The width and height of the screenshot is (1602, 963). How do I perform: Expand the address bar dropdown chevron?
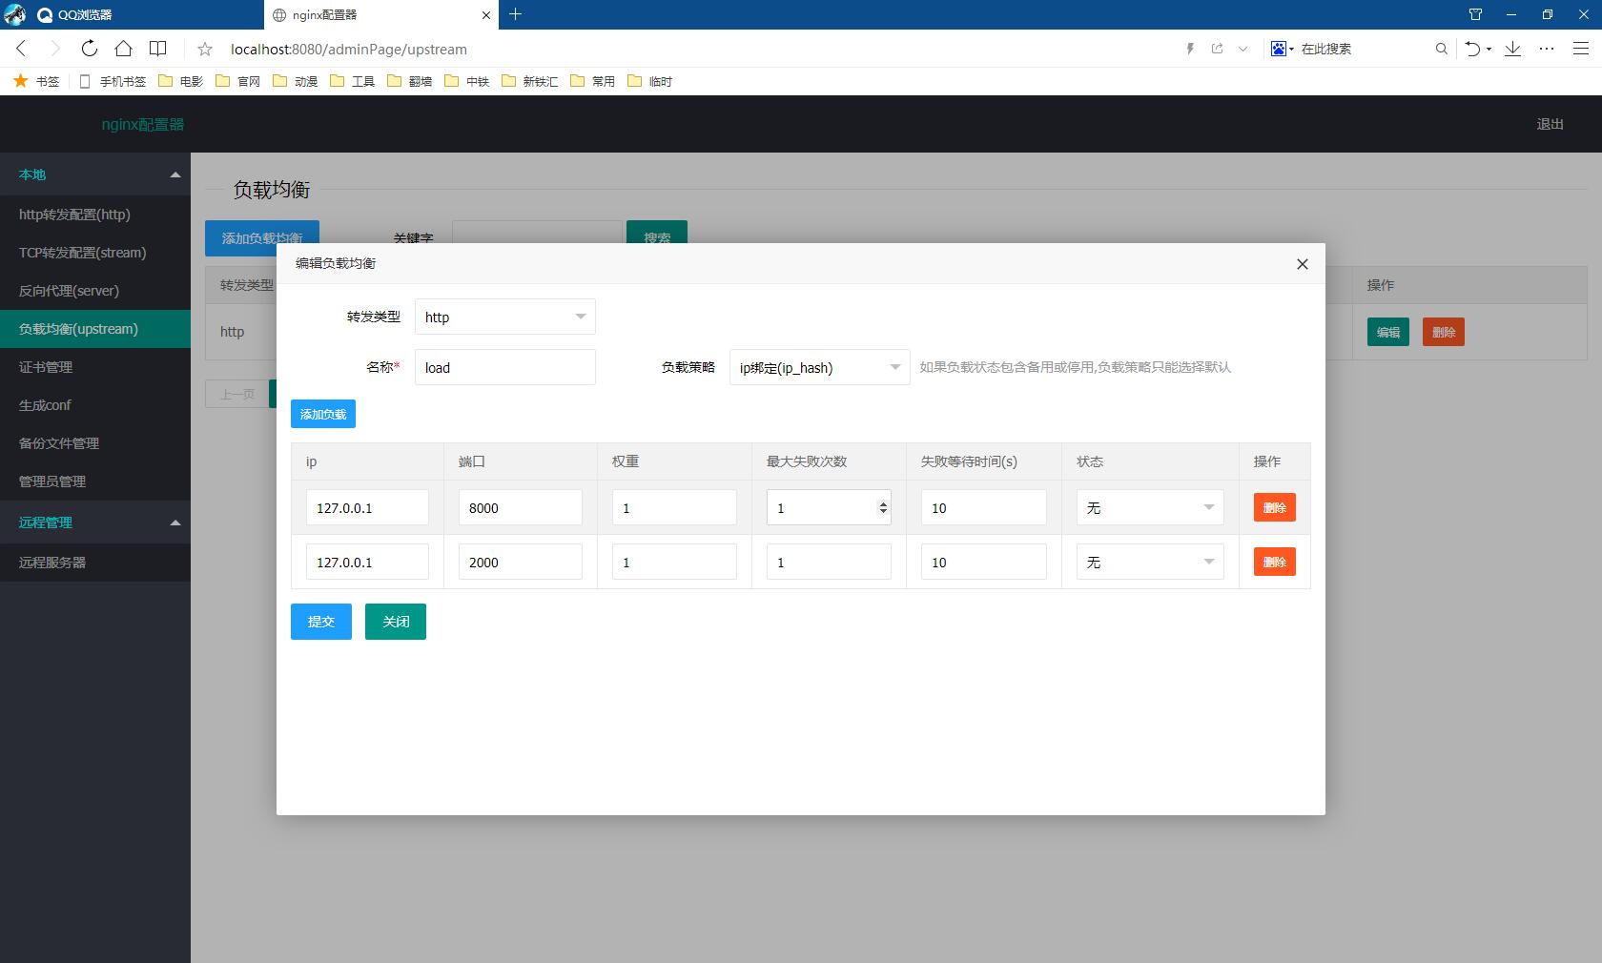1243,49
